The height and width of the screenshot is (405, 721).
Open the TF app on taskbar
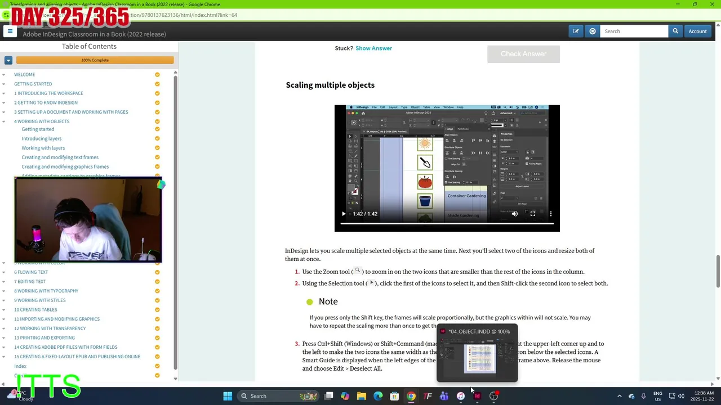[428, 396]
